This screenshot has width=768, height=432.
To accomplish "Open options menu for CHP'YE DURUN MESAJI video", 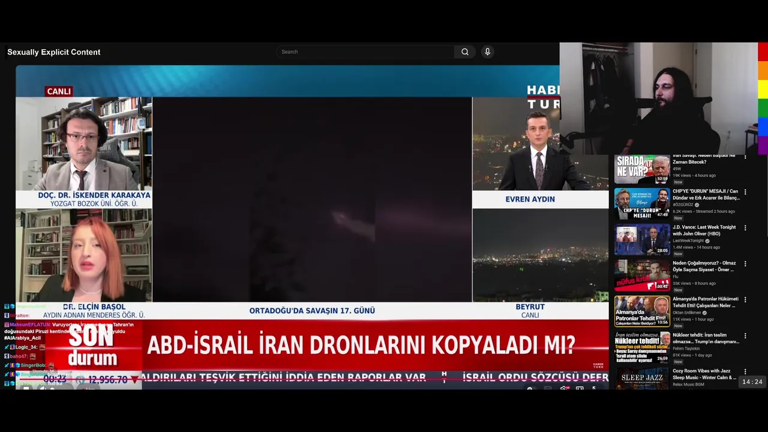I will tap(745, 192).
